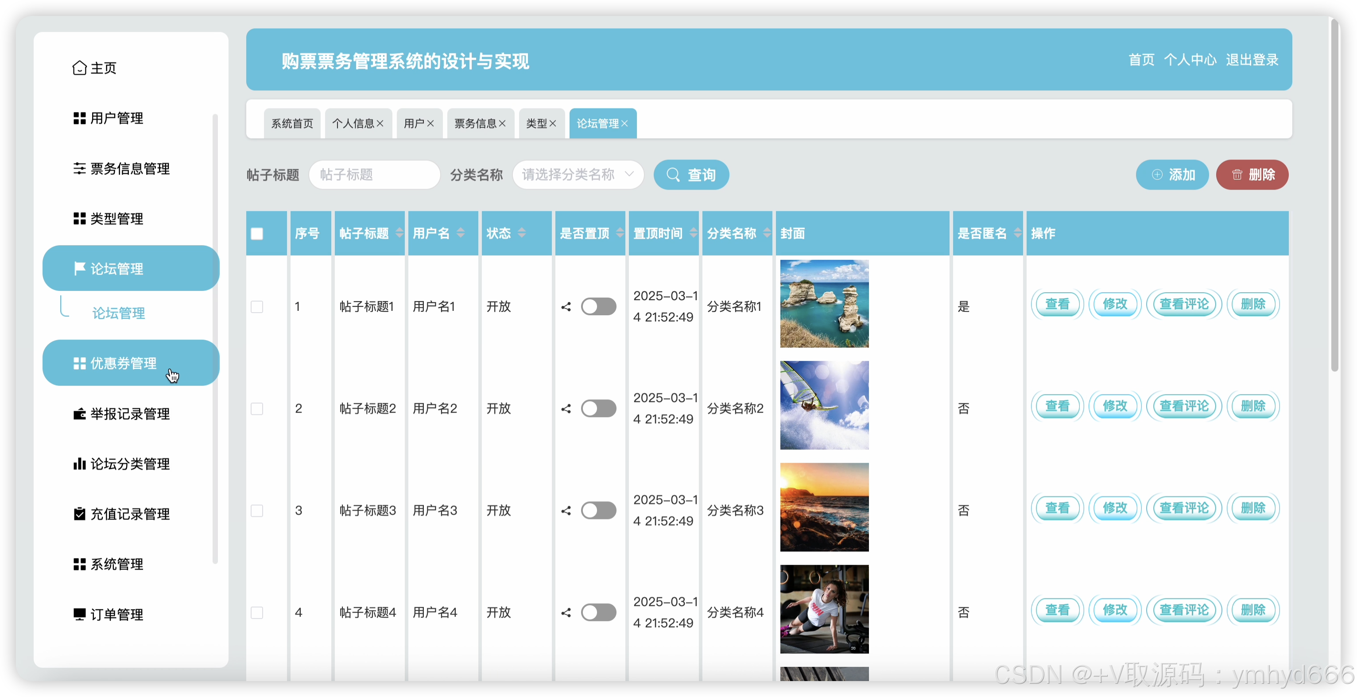Toggle the 是否置顶 switch for 帖子标题2
The height and width of the screenshot is (697, 1357).
pos(598,408)
